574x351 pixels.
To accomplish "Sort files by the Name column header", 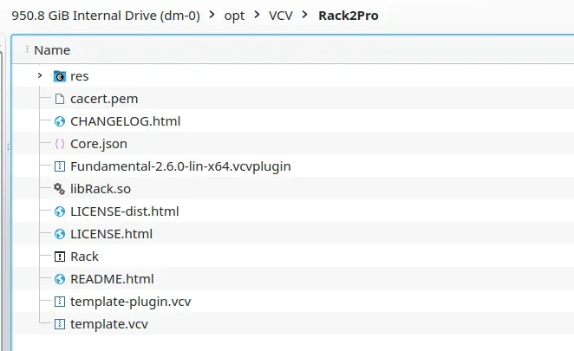I will (x=52, y=50).
